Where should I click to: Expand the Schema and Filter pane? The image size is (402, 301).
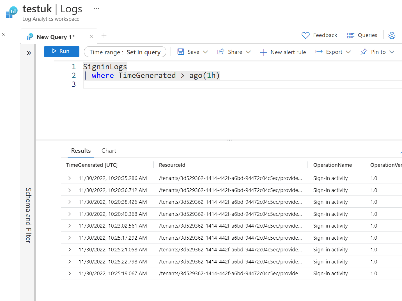29,53
